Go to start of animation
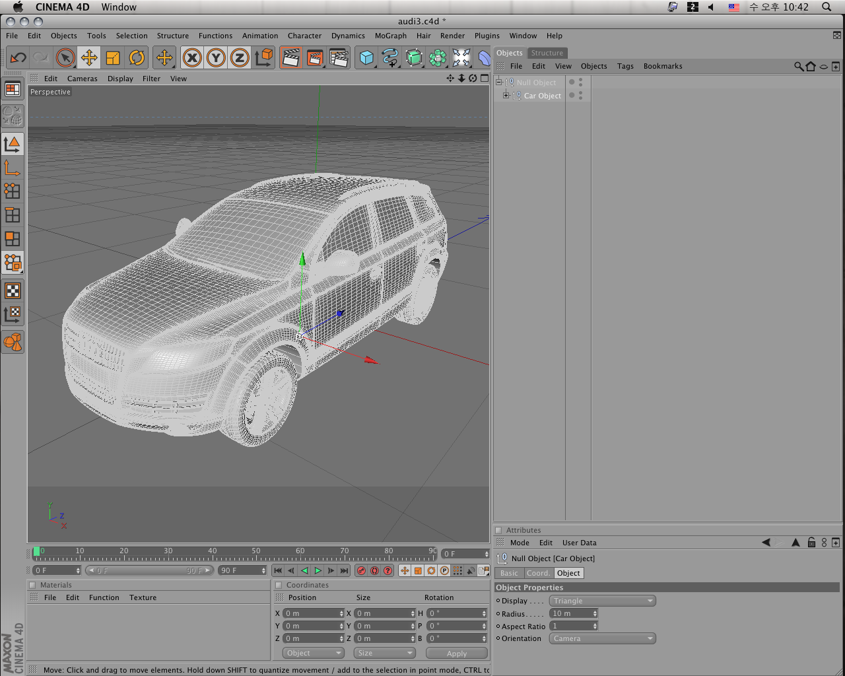 (x=278, y=570)
